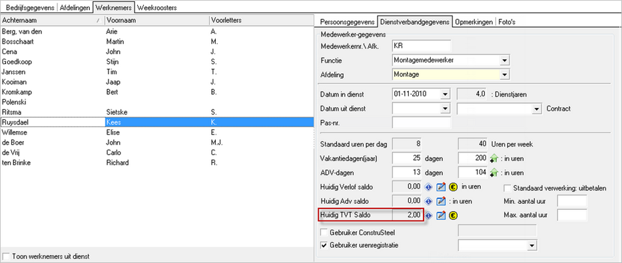Tick Standaard verwerking: uitbetalen checkbox
The width and height of the screenshot is (622, 263).
507,188
